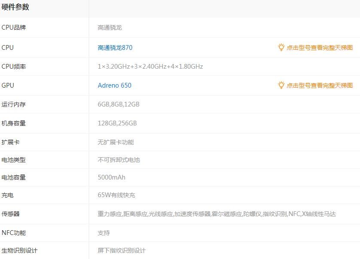Click 点击型号查看完整天梯图 beside the CPU
The image size is (360, 259).
click(x=320, y=48)
